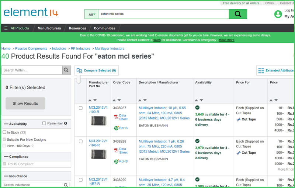The image size is (295, 188).
Task: Open the All Products menu
Action: point(20,28)
